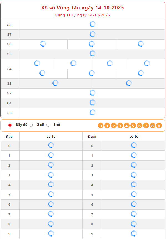Image resolution: width=167 pixels, height=239 pixels.
Task: Click the orange digit 9 badge
Action: (159, 126)
